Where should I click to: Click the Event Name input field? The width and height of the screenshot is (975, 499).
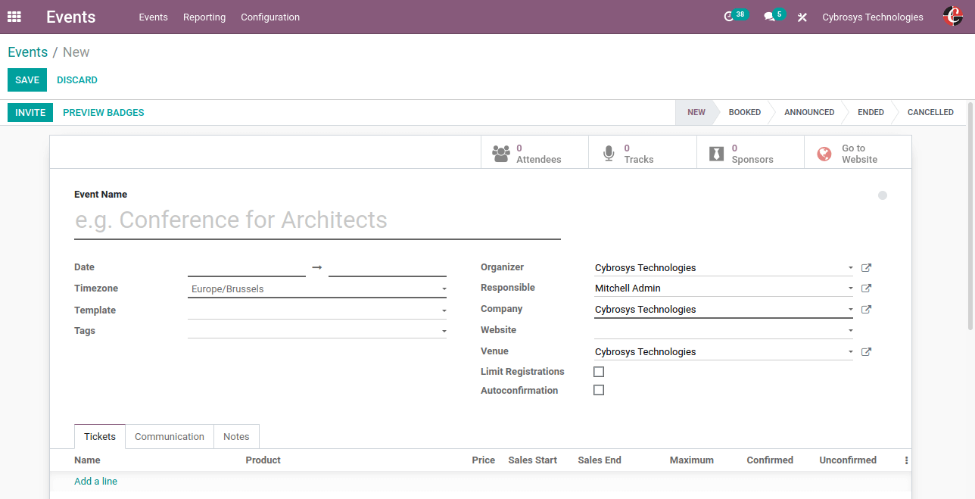pos(317,220)
